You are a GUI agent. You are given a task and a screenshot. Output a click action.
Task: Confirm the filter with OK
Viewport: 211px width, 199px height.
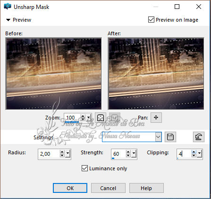coord(70,188)
